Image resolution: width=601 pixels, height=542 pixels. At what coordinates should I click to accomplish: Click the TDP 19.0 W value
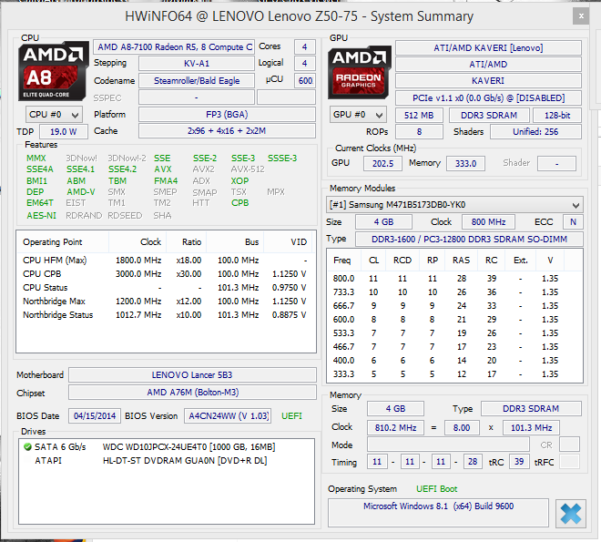[x=64, y=132]
